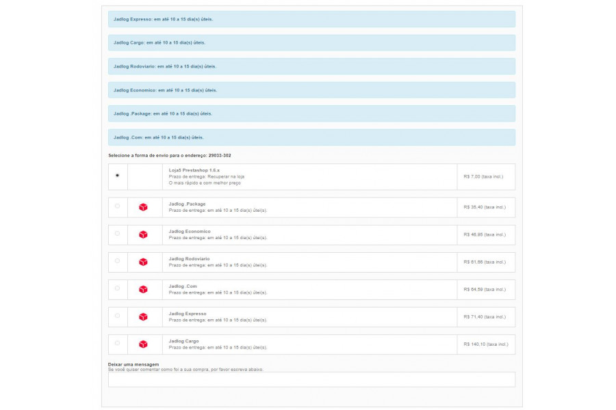
Task: Click the 'Jadlog .Com' carrier name in list
Action: 183,286
